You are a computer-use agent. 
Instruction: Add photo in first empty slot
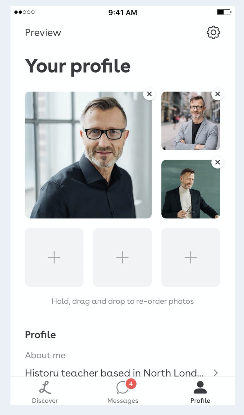pyautogui.click(x=54, y=257)
